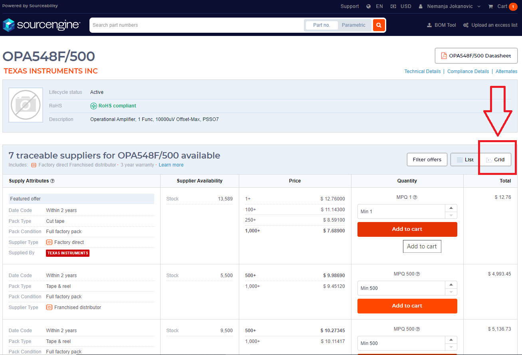
Task: Click the TEXAS INSTRUMENTS supplier badge
Action: 67,253
